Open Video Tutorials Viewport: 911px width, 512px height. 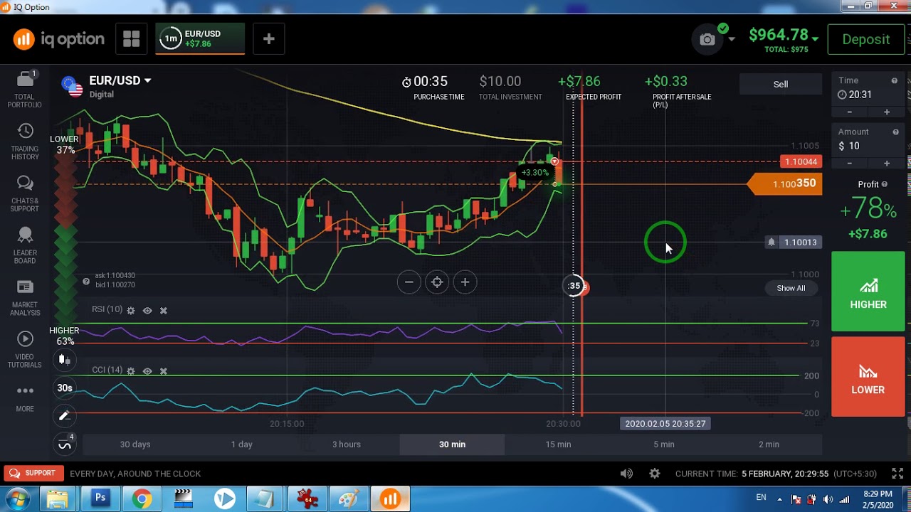(x=25, y=349)
